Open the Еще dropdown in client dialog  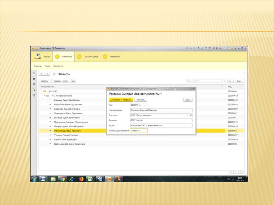click(x=188, y=100)
